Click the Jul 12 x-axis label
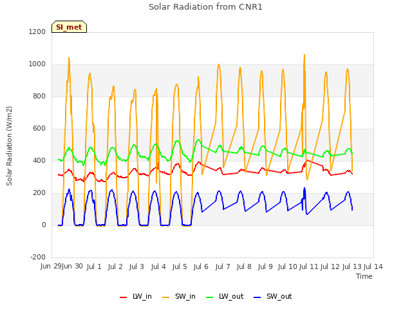 (330, 267)
